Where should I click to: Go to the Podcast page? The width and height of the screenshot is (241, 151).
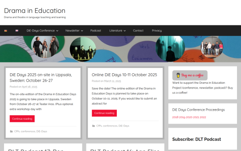(x=96, y=31)
